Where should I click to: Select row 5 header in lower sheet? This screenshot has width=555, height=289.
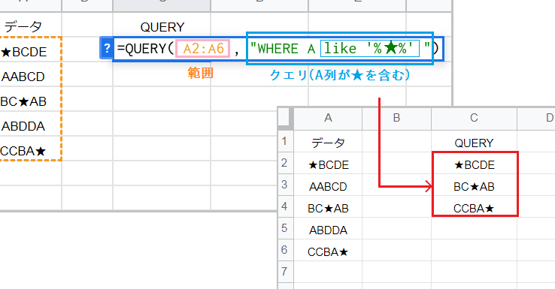285,228
